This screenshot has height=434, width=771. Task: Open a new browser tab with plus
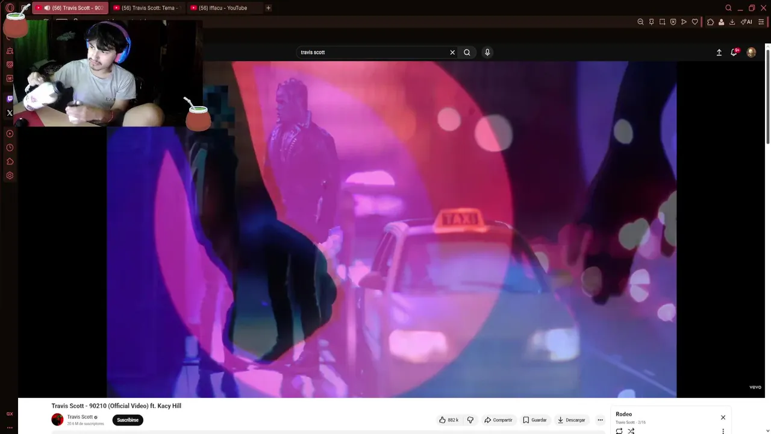coord(268,8)
